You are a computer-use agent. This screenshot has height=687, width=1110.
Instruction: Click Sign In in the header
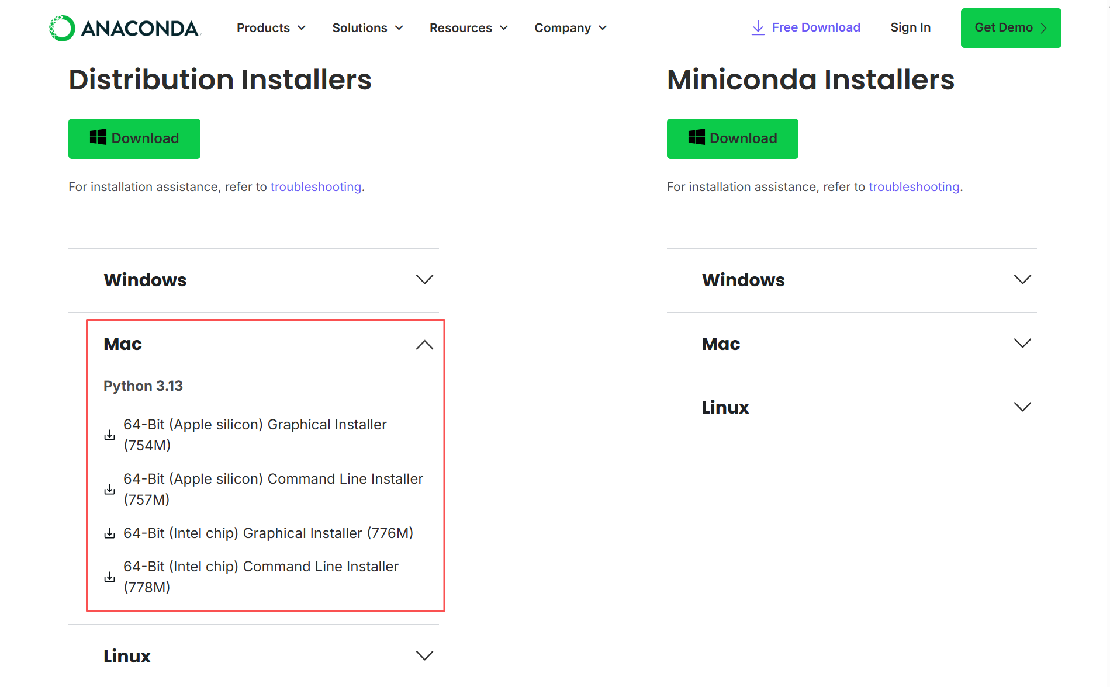[x=910, y=27]
